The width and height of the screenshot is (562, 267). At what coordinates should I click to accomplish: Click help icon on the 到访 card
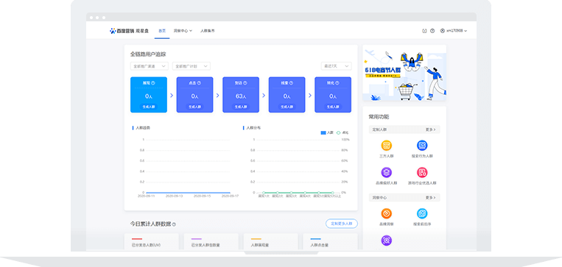[245, 83]
